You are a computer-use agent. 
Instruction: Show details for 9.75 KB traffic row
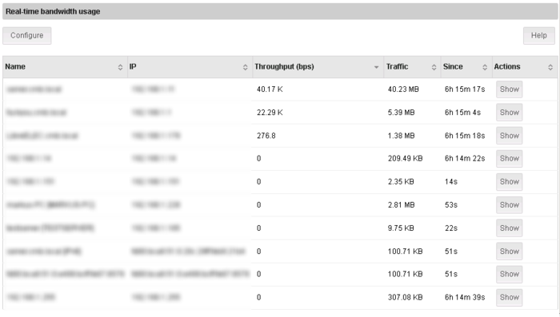pos(510,228)
